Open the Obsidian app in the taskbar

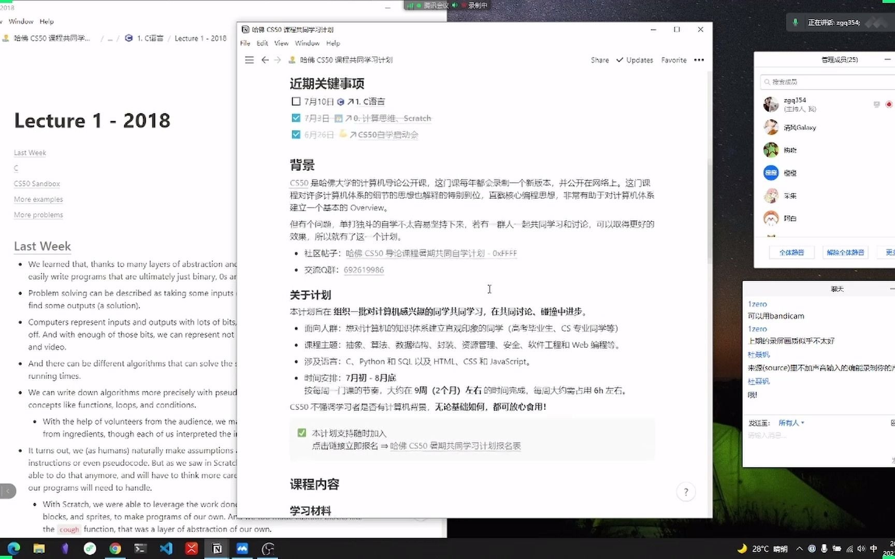65,549
